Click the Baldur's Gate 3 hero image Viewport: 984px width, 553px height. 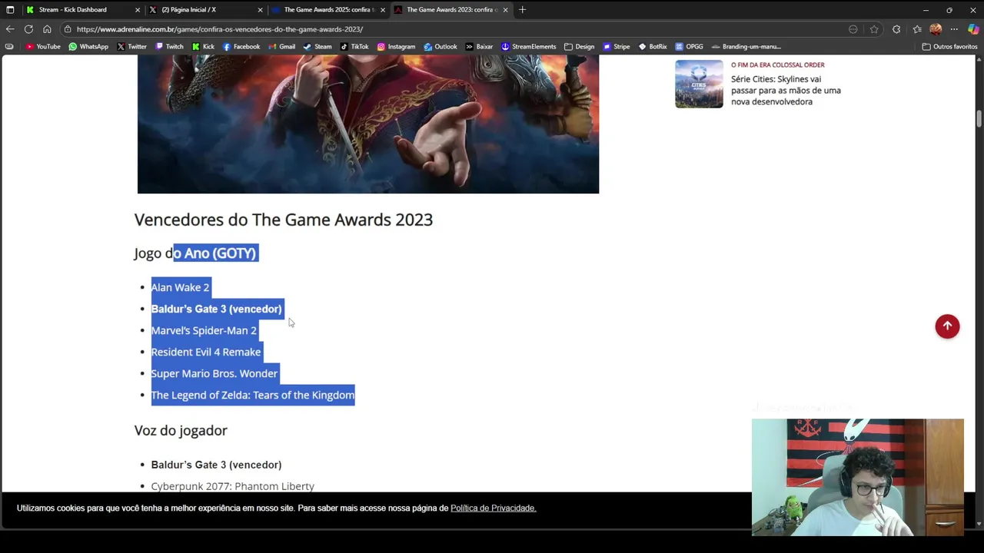click(x=368, y=124)
